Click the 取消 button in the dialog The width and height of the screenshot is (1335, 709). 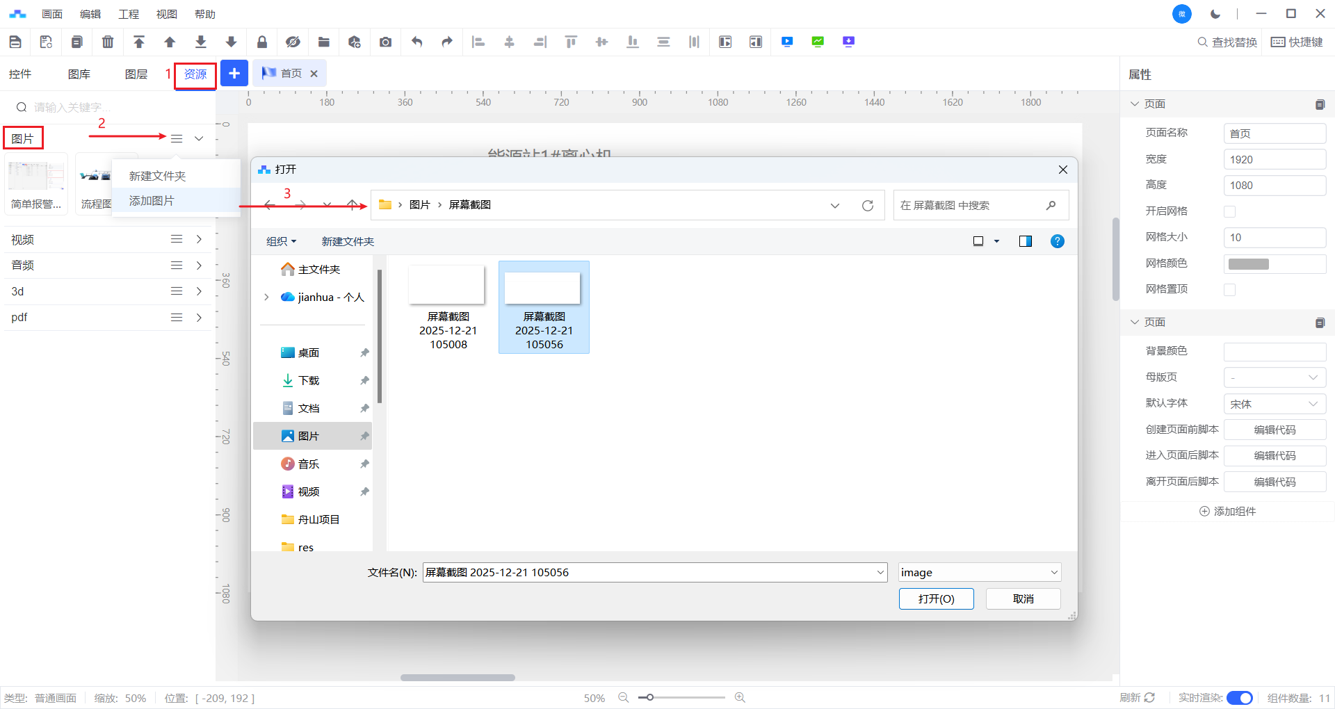click(1023, 598)
